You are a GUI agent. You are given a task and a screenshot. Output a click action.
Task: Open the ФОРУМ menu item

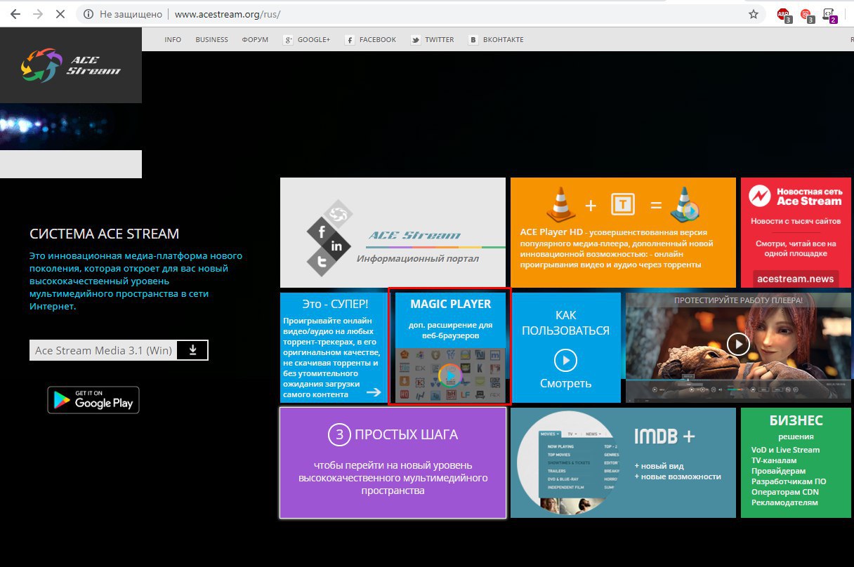tap(255, 40)
